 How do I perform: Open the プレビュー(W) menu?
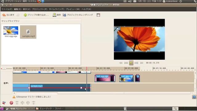[x=73, y=9]
